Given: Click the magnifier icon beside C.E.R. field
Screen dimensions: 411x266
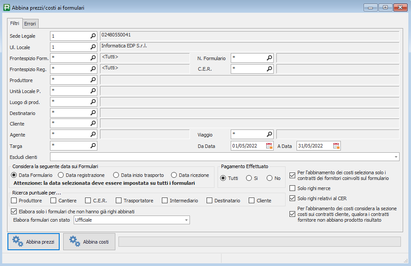Looking at the screenshot, I should (269, 69).
